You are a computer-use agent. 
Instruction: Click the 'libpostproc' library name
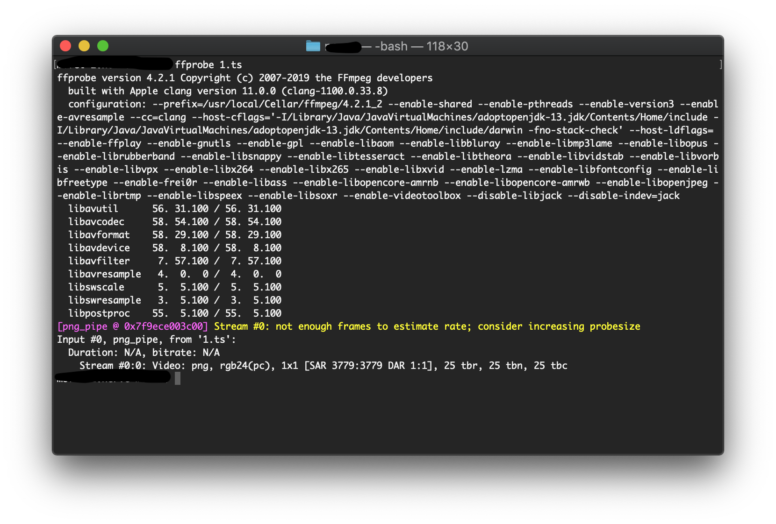point(99,313)
